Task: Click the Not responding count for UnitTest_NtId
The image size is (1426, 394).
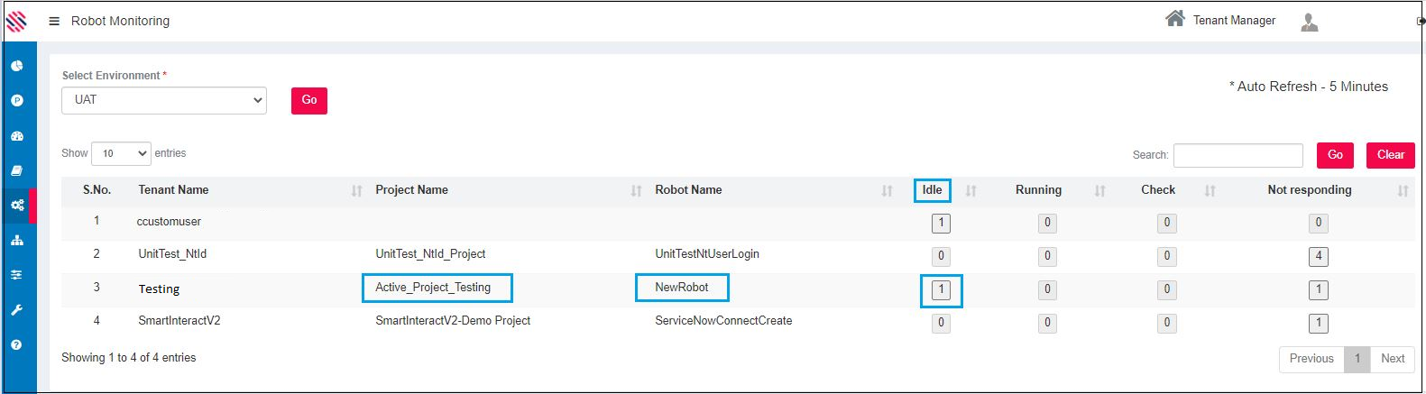Action: pos(1318,256)
